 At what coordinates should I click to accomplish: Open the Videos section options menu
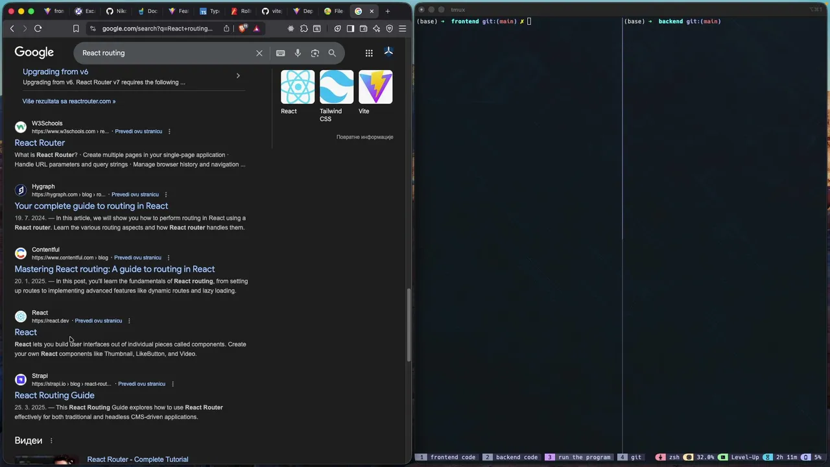point(51,441)
